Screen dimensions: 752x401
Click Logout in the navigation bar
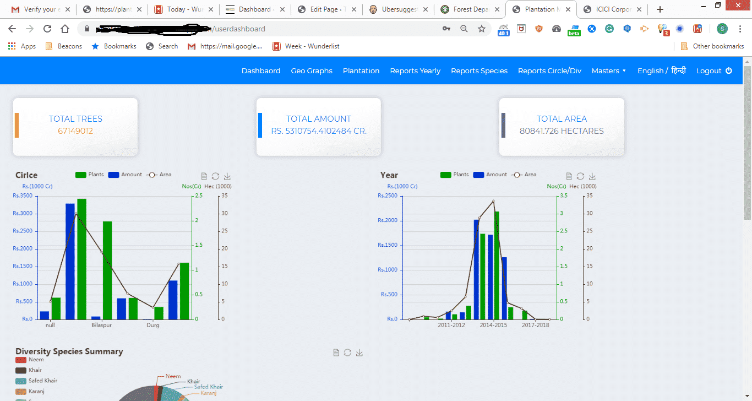point(710,71)
